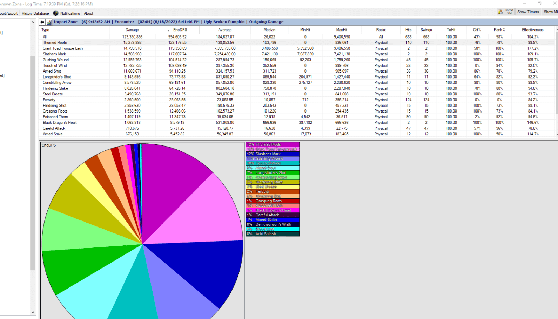Click the graph image icon beside back arrow
Image resolution: width=558 pixels, height=319 pixels.
click(49, 22)
